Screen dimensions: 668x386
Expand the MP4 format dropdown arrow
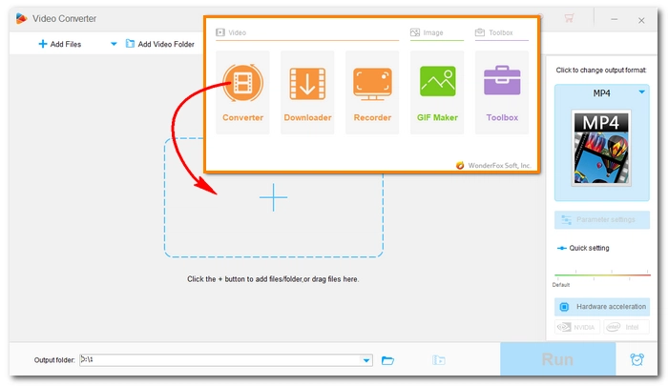pos(641,91)
